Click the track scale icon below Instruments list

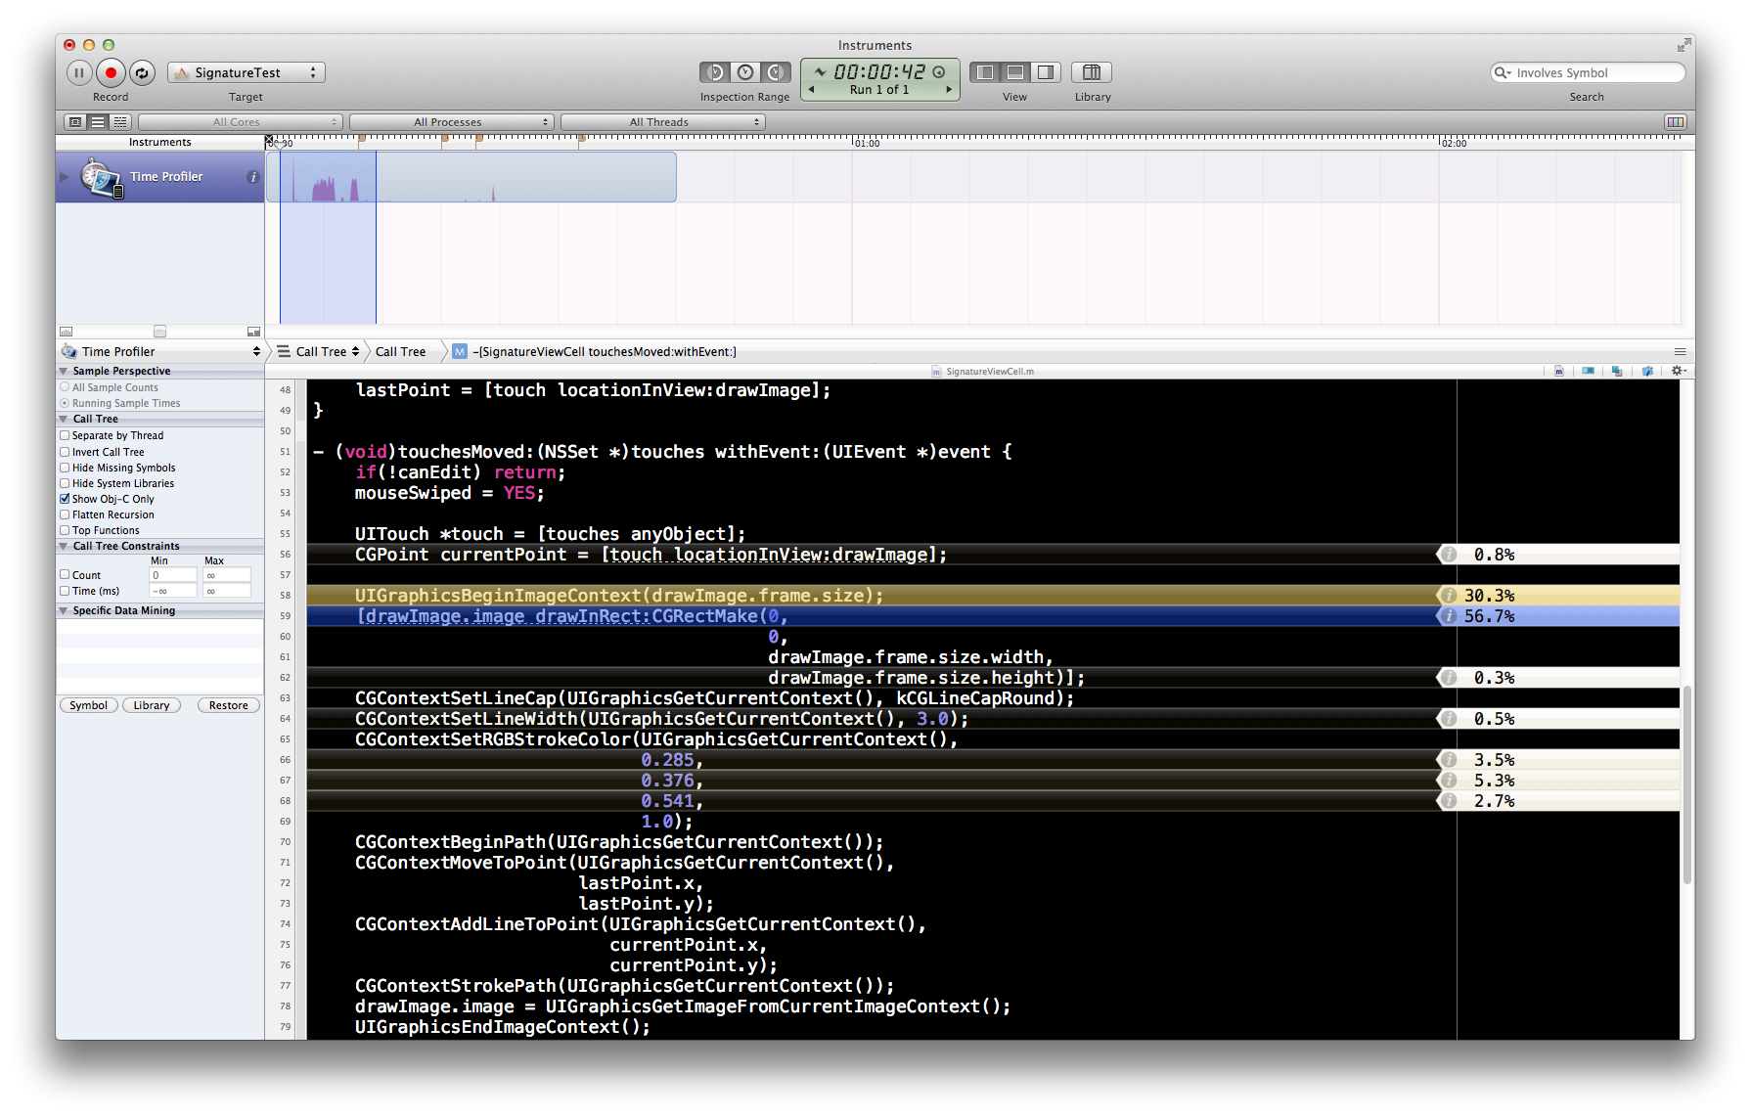[67, 332]
